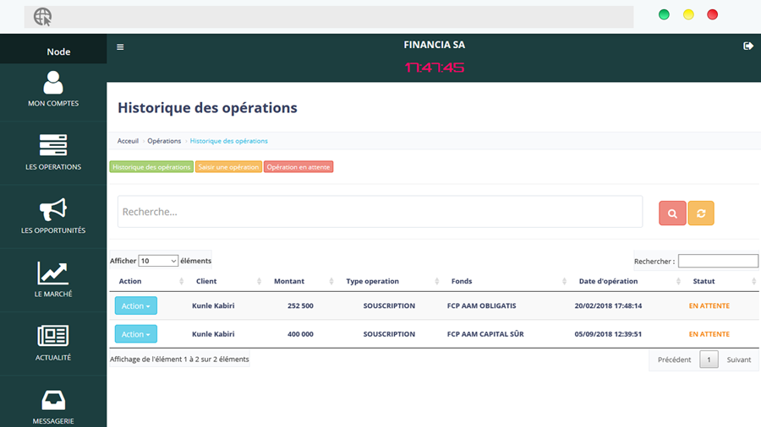Click the yellow window circle
This screenshot has height=427, width=761.
coord(688,14)
